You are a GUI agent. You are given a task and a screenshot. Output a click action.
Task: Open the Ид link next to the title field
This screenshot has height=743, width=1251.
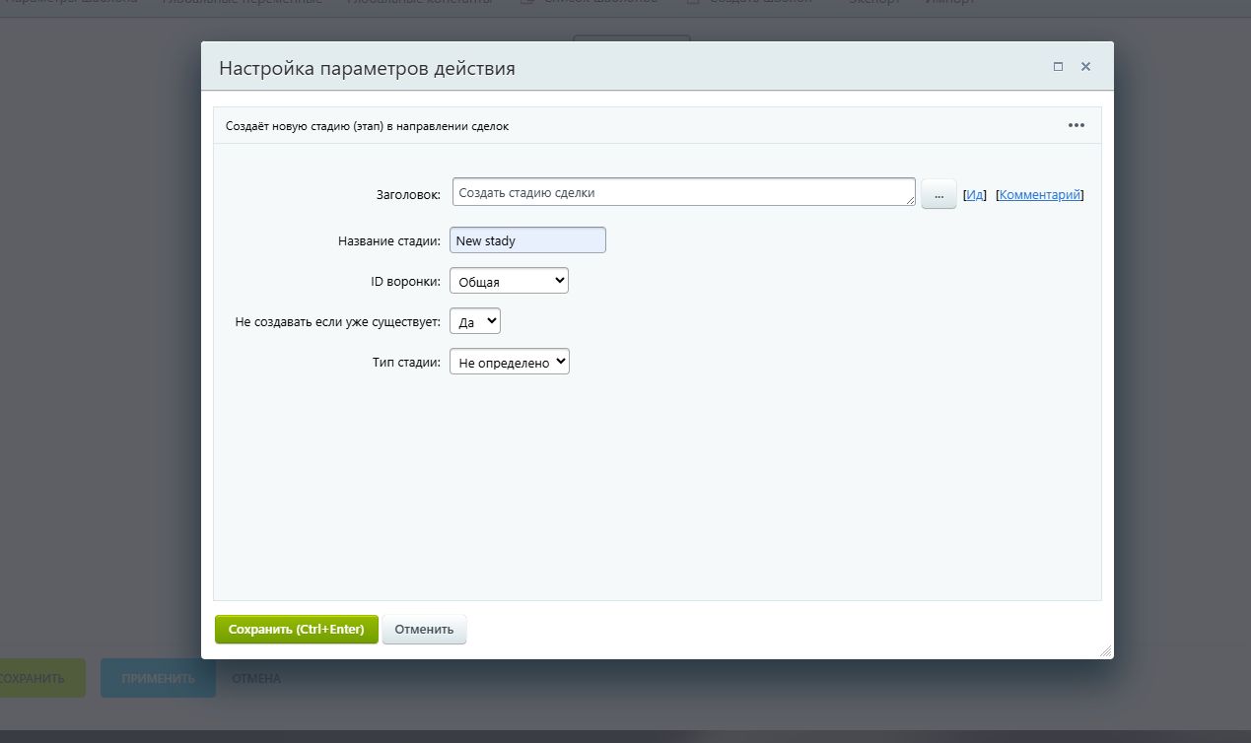pos(974,194)
